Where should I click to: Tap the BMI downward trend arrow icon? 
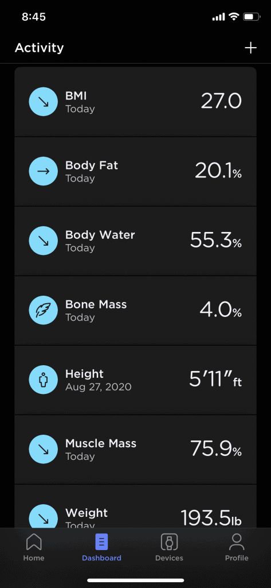tap(44, 102)
